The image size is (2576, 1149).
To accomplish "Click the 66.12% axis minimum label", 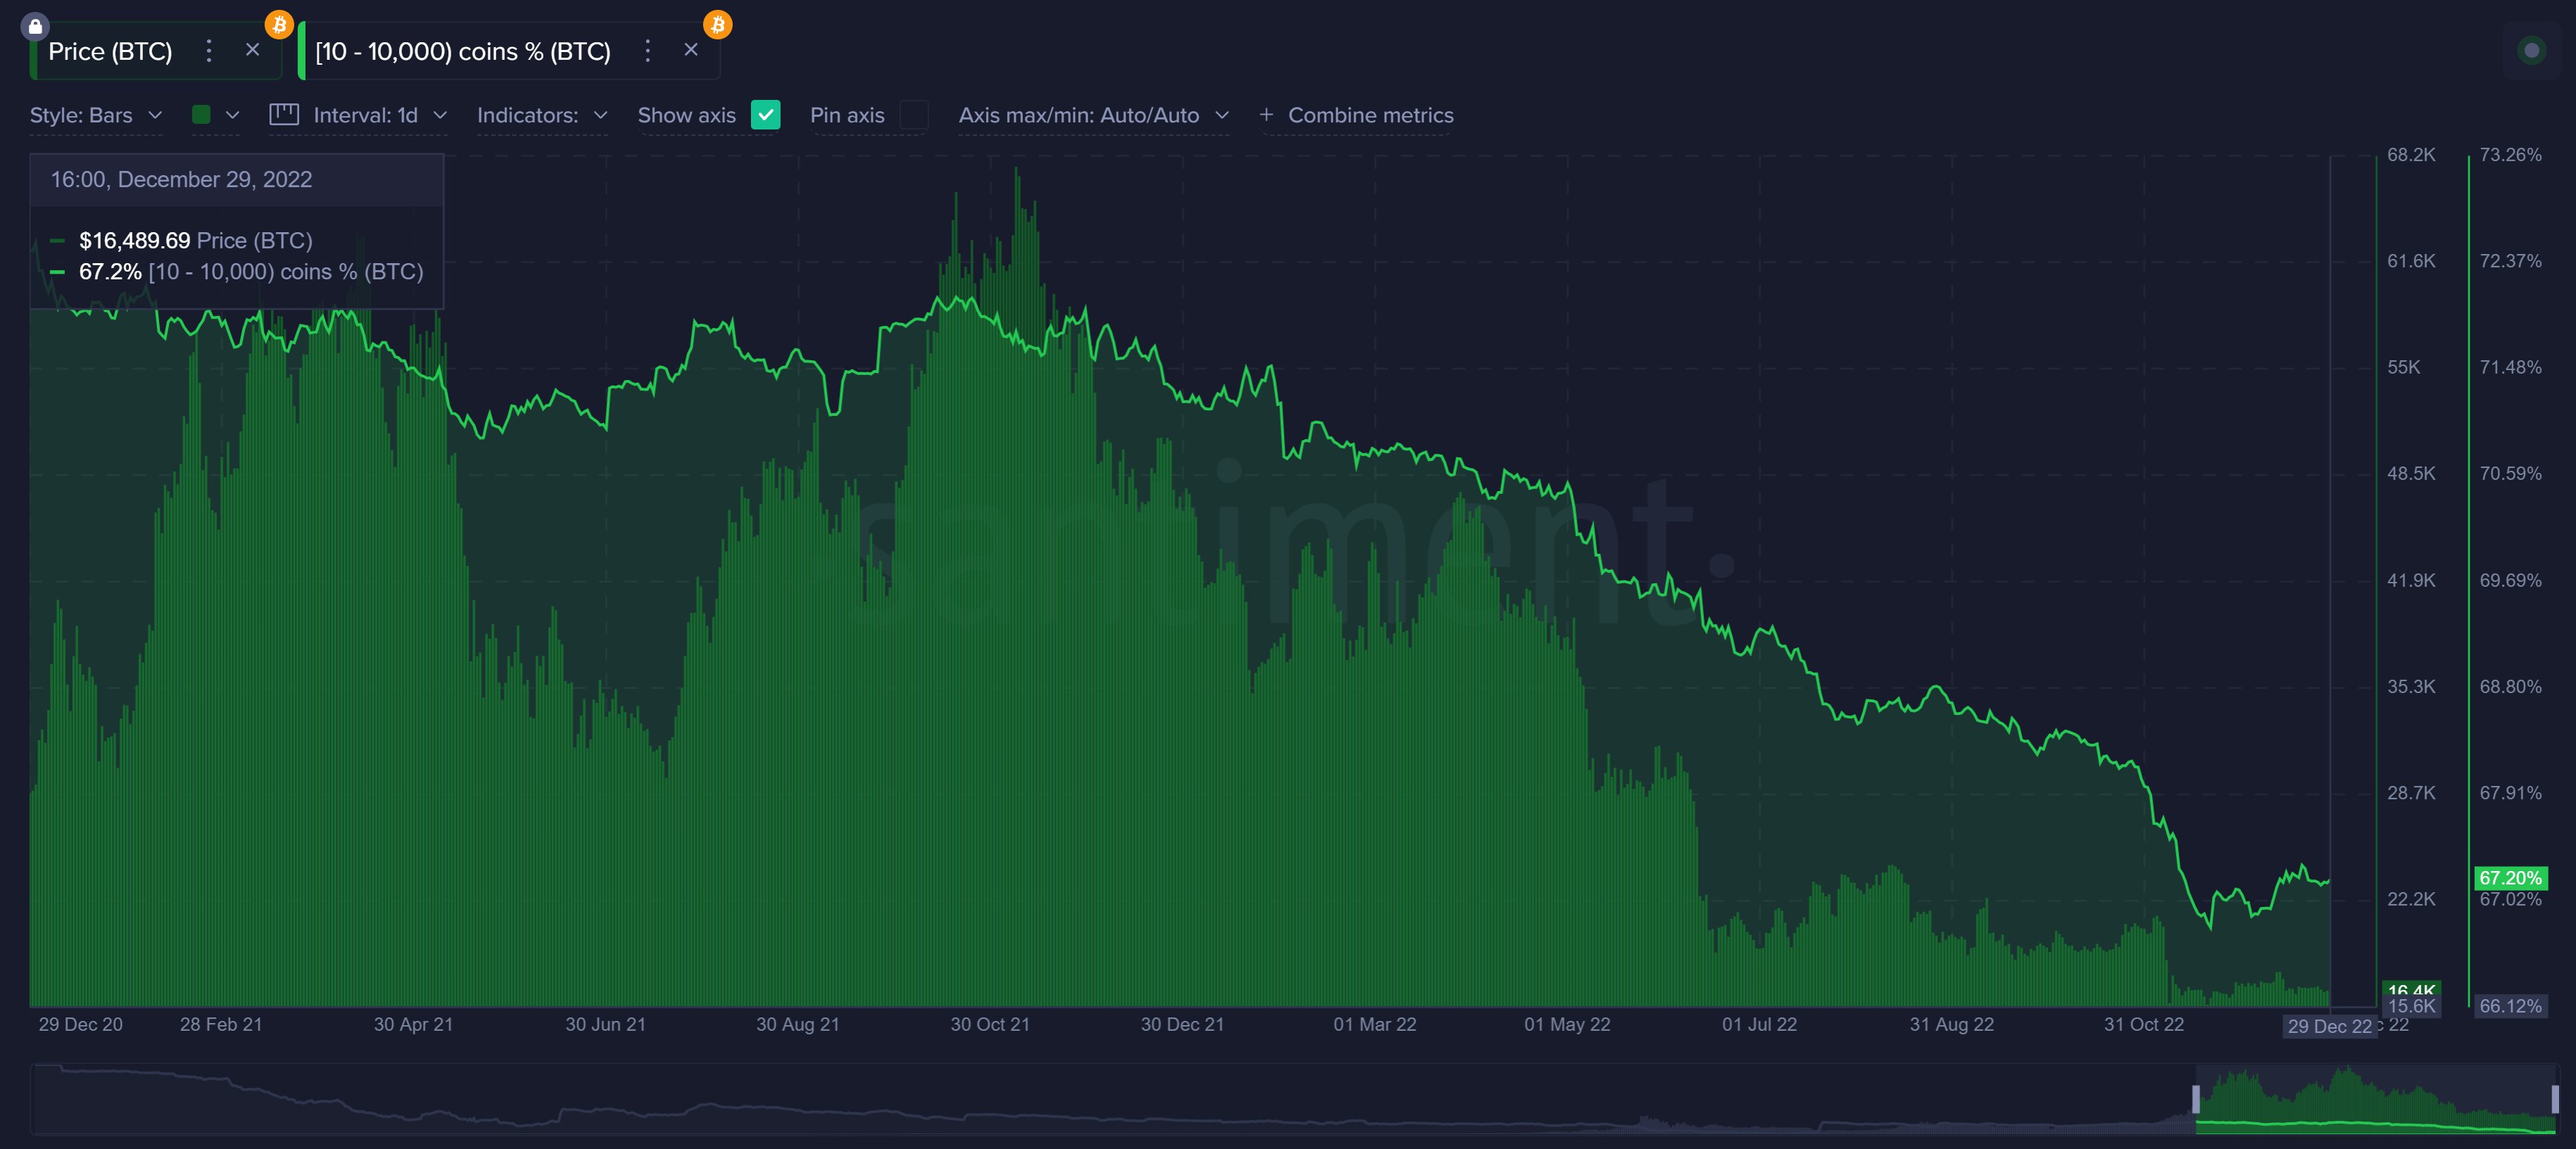I will tap(2510, 1006).
